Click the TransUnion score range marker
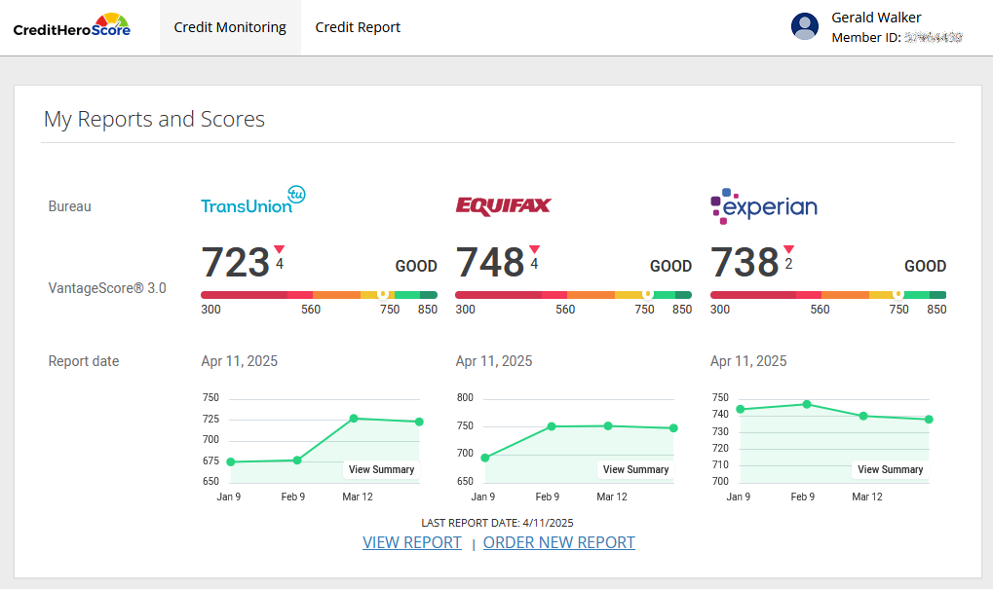Screen dimensions: 993x589 [x=383, y=294]
